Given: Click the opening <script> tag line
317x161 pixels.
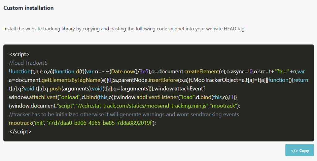Looking at the screenshot, I should tap(19, 54).
